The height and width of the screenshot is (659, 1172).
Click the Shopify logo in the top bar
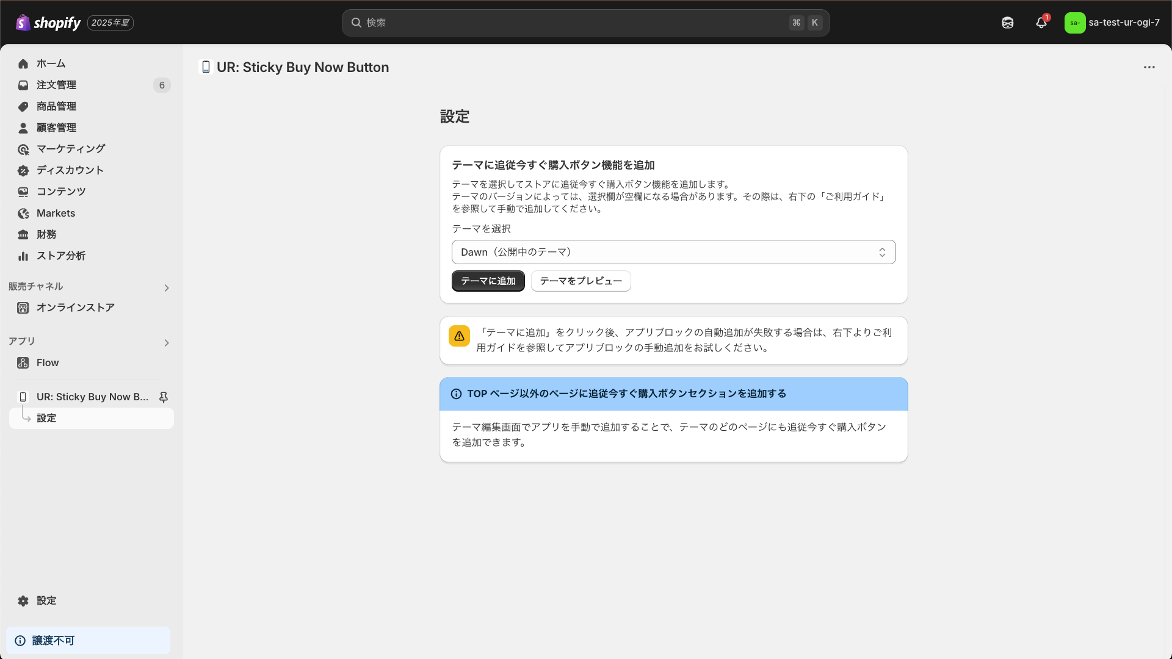coord(48,23)
